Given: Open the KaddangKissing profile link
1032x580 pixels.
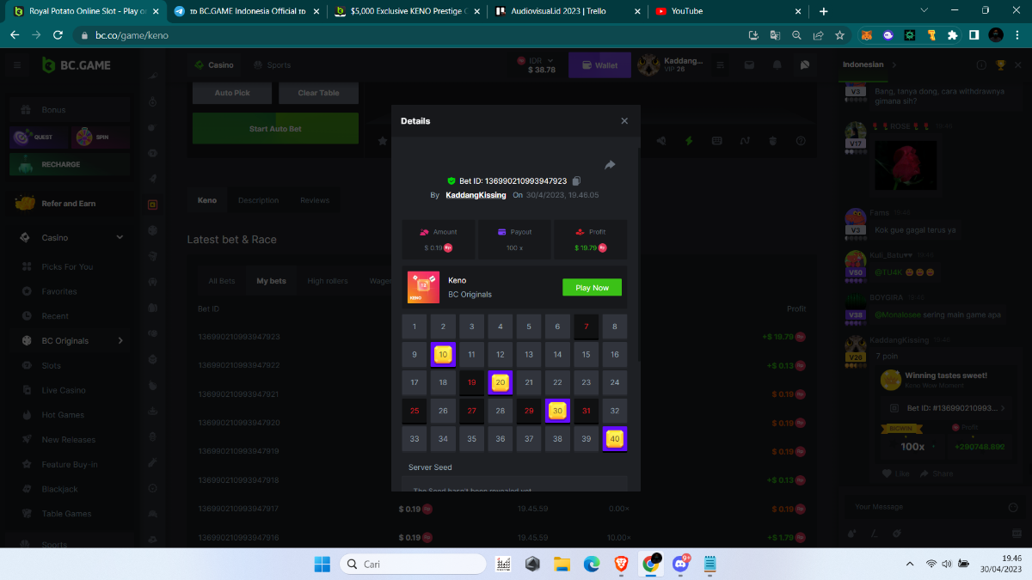Looking at the screenshot, I should point(476,196).
